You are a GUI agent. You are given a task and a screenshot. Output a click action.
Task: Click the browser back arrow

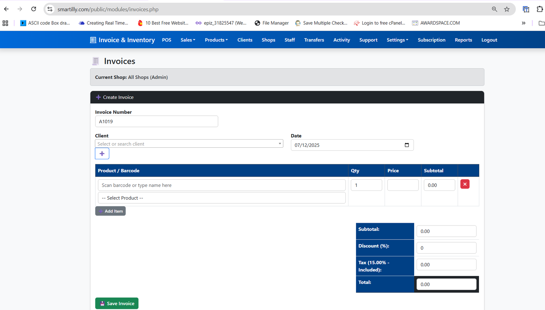click(6, 9)
